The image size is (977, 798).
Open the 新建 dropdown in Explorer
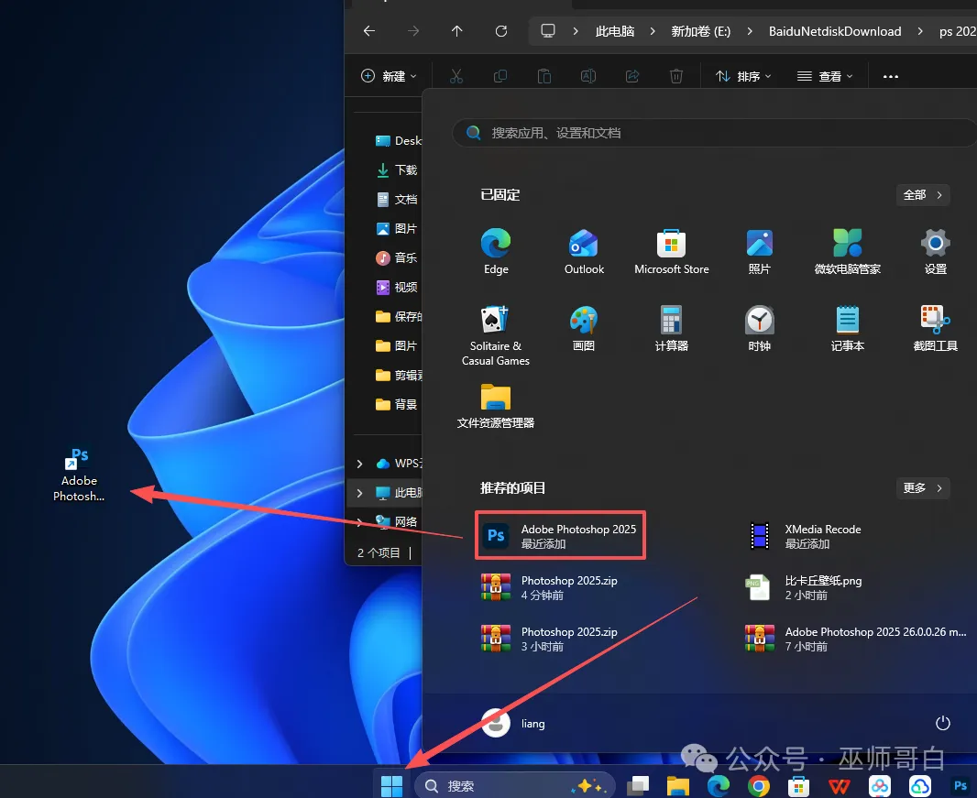(389, 76)
